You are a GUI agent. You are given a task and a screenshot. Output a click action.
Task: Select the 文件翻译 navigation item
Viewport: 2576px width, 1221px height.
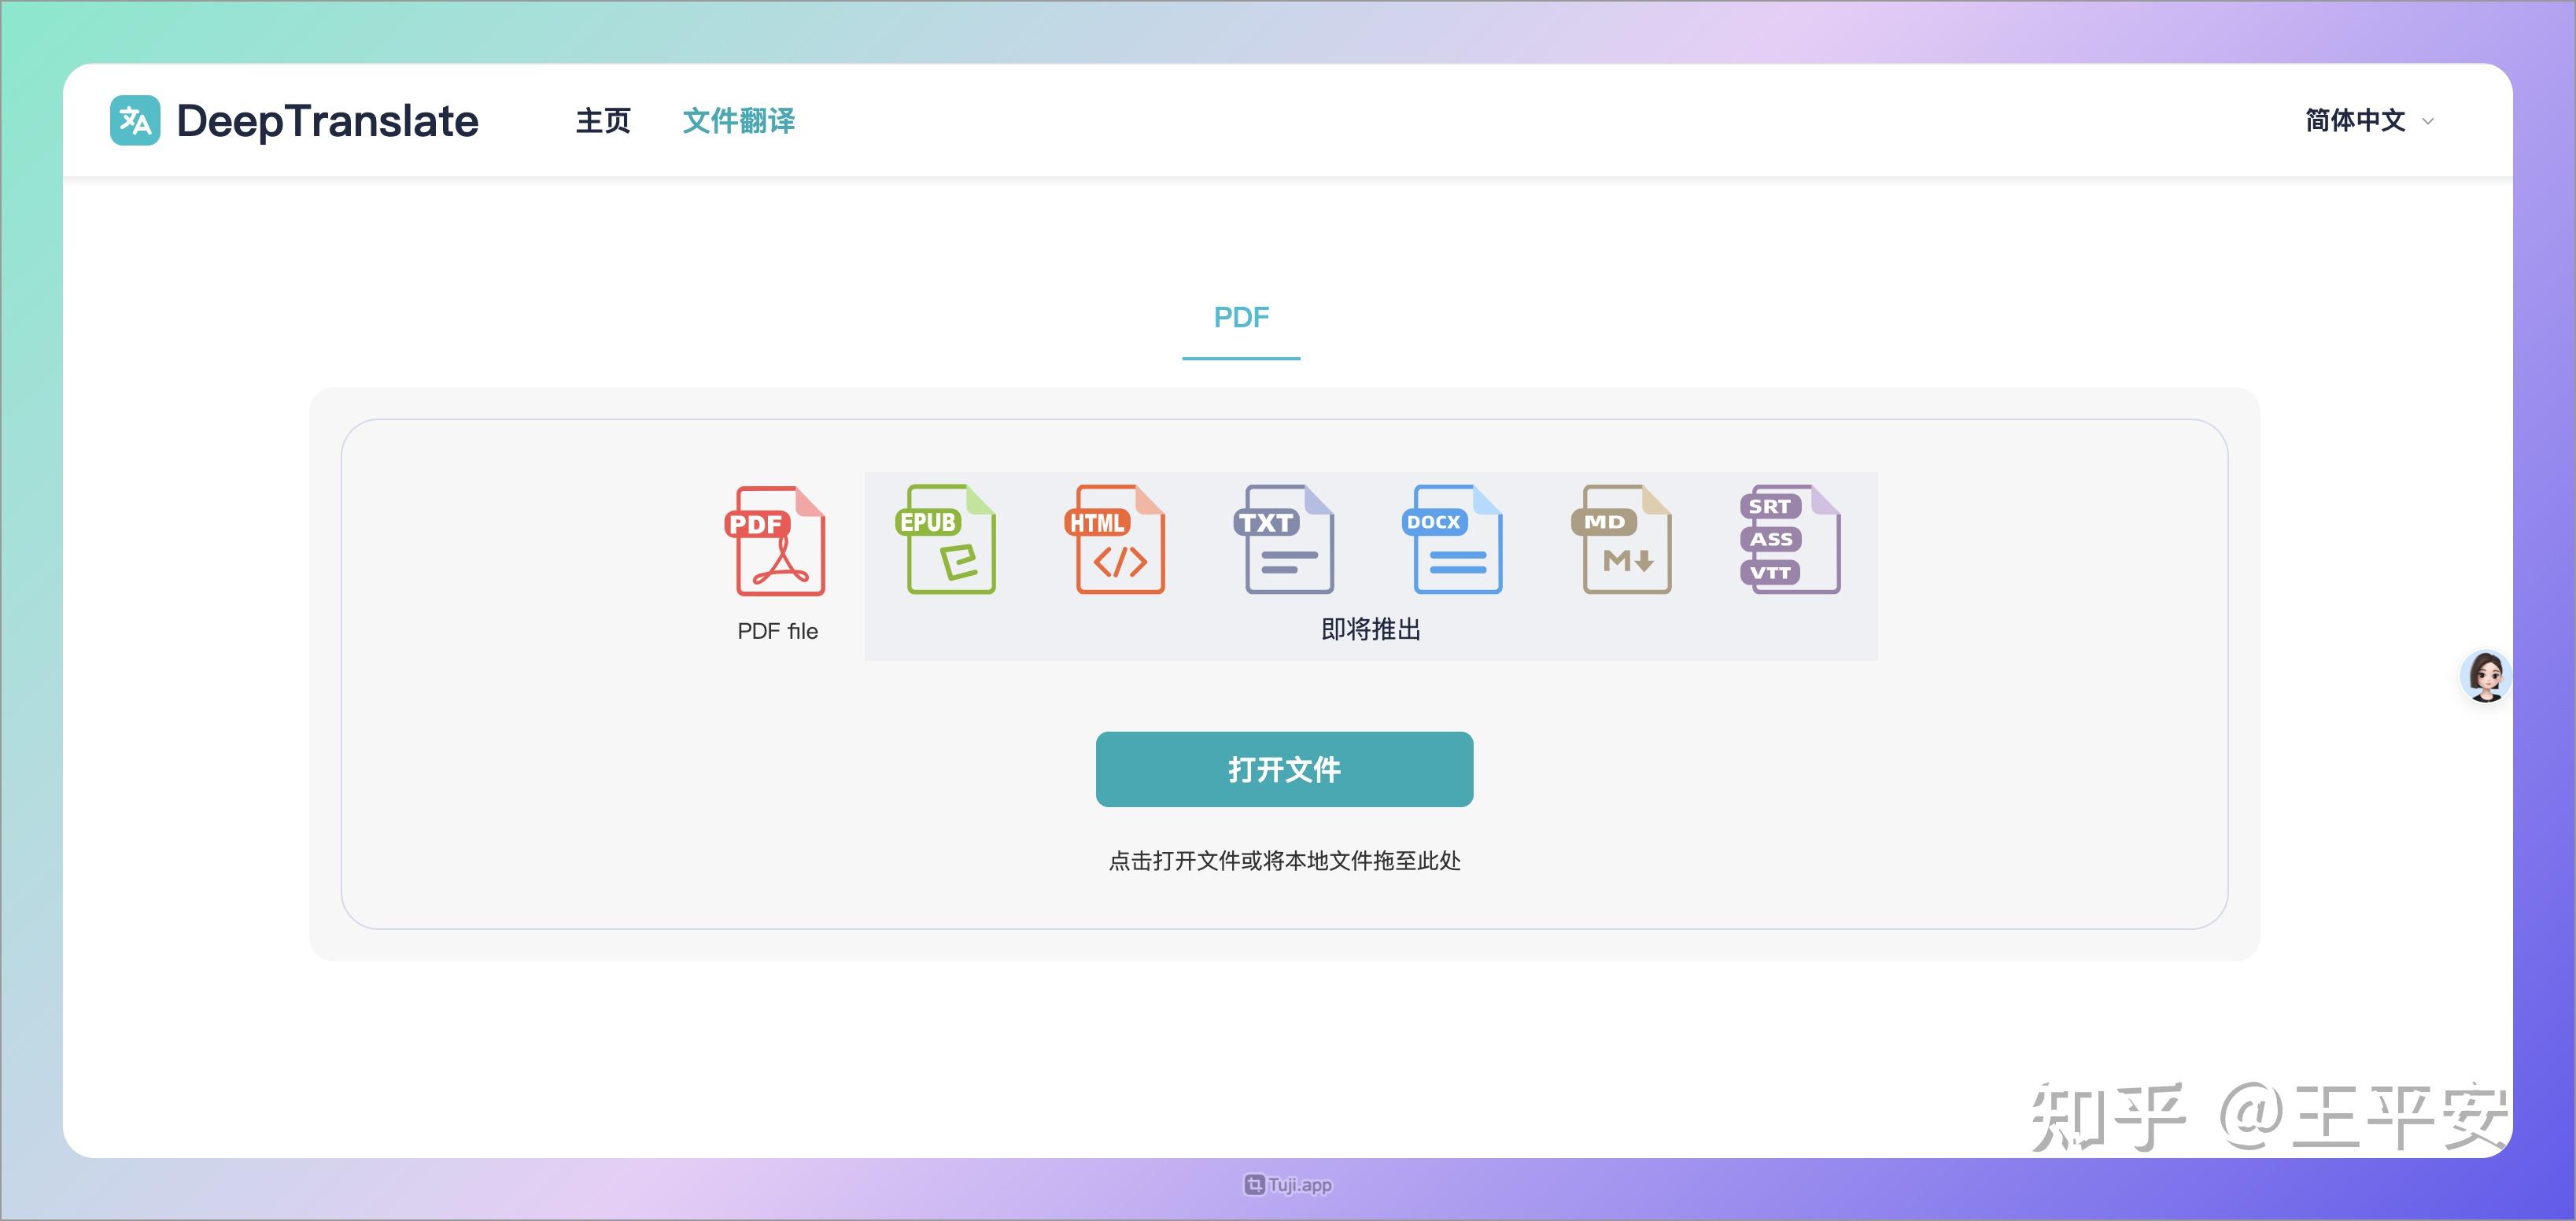740,120
